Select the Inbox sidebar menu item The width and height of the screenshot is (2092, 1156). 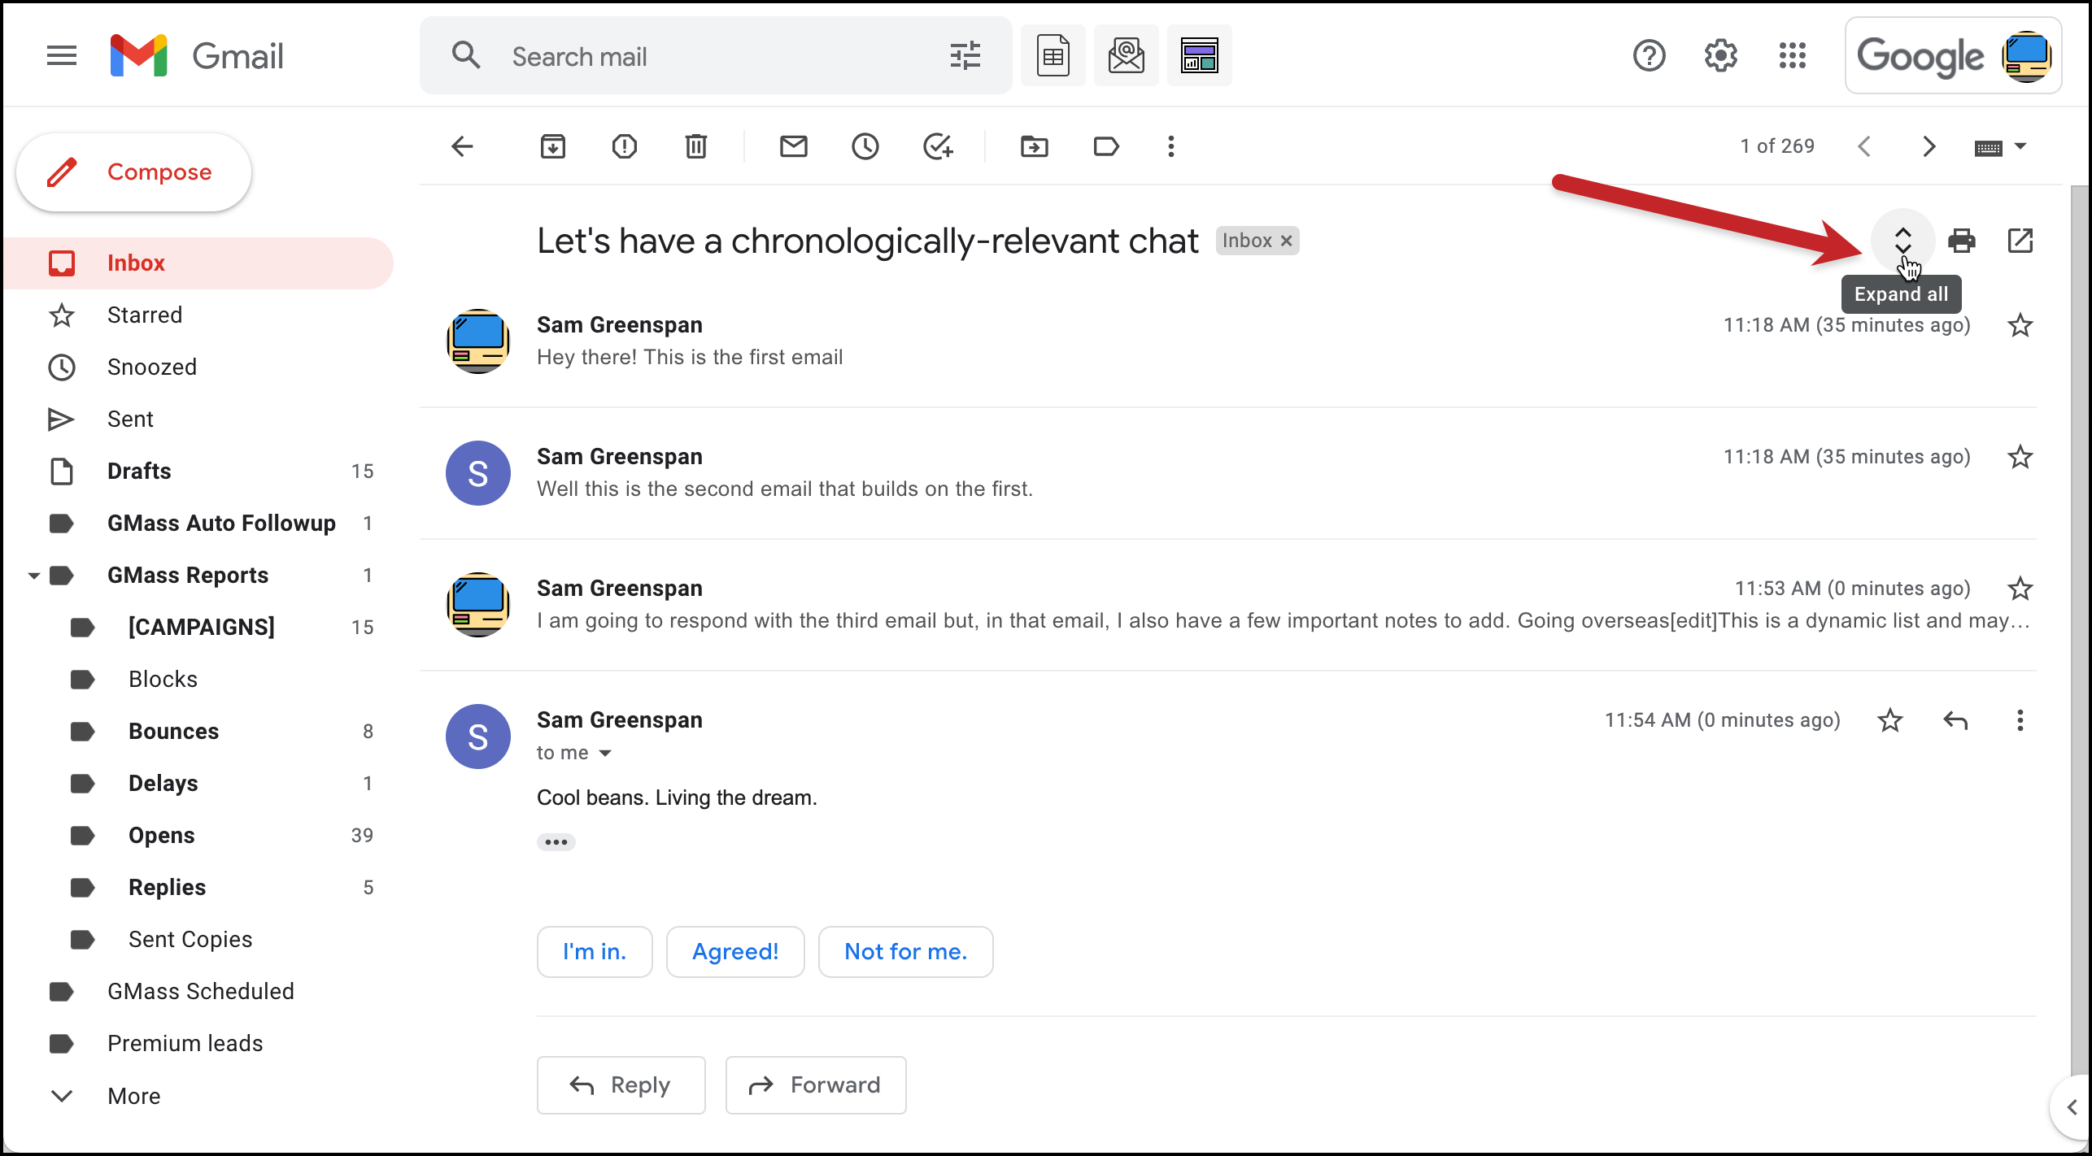(x=135, y=263)
